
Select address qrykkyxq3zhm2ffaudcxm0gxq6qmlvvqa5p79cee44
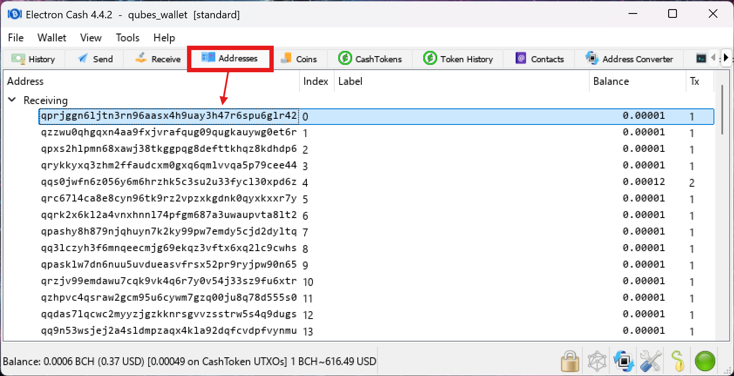point(169,165)
